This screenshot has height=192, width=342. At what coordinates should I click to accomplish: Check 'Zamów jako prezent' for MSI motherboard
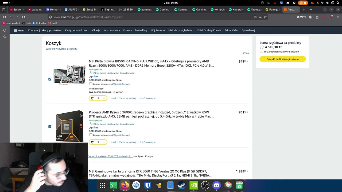pyautogui.click(x=91, y=84)
